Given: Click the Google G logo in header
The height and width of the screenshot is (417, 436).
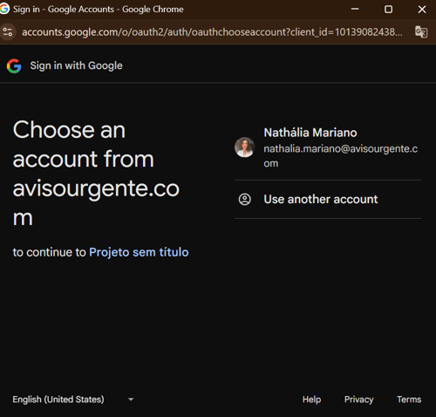Looking at the screenshot, I should [x=14, y=65].
